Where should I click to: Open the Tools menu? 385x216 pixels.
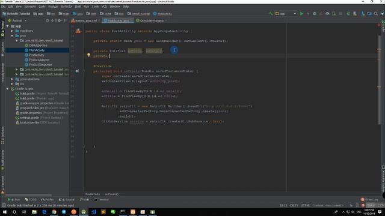[95, 7]
